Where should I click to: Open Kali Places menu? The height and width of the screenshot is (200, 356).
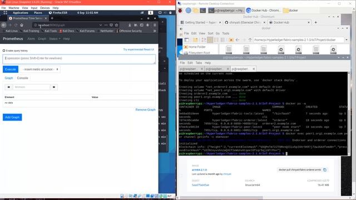pyautogui.click(x=38, y=13)
